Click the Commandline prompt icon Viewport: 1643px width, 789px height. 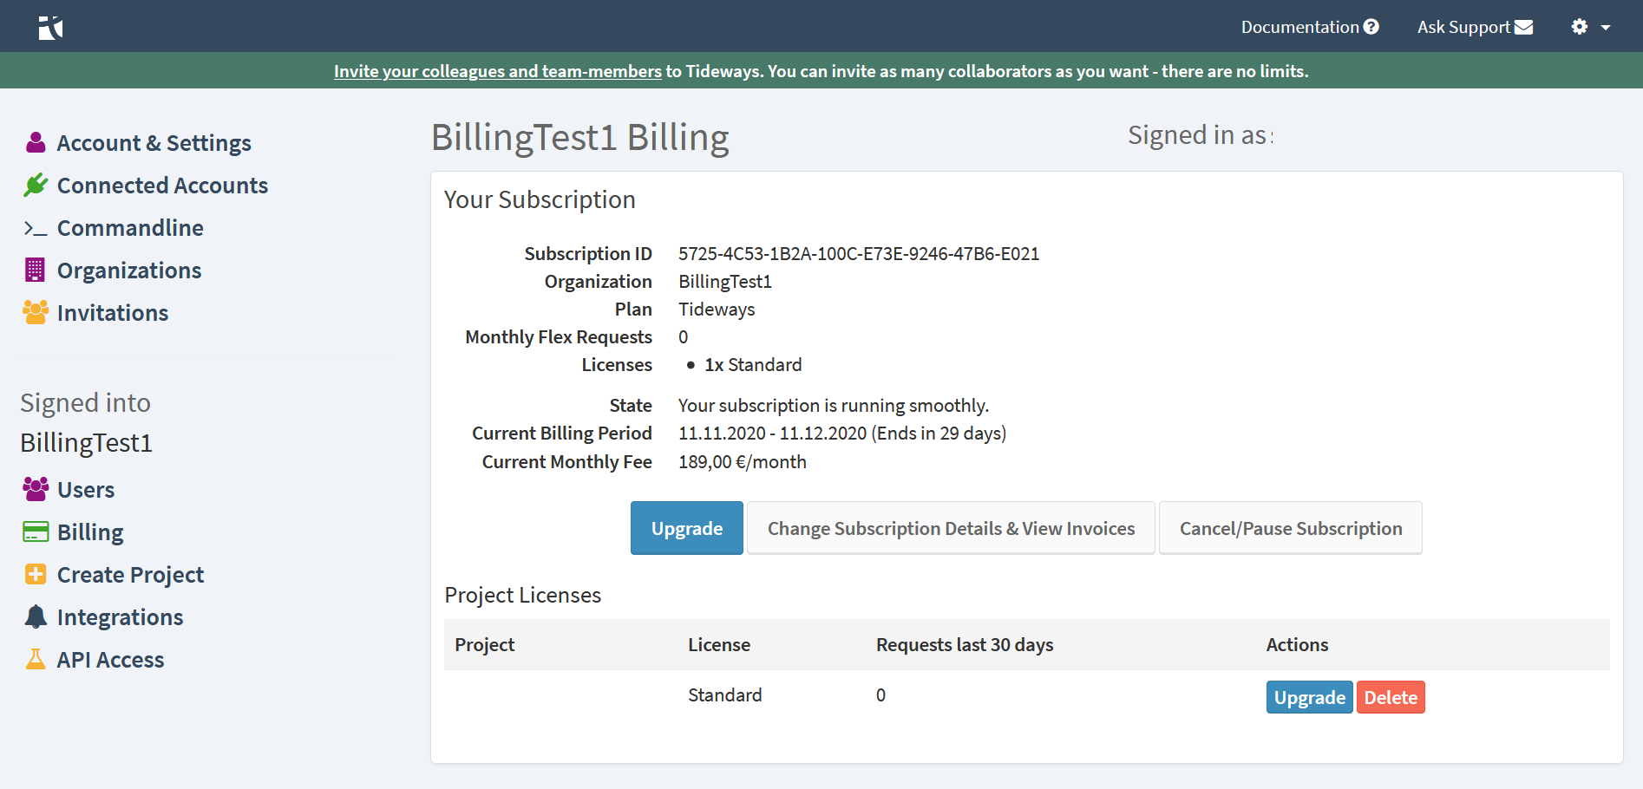point(36,228)
